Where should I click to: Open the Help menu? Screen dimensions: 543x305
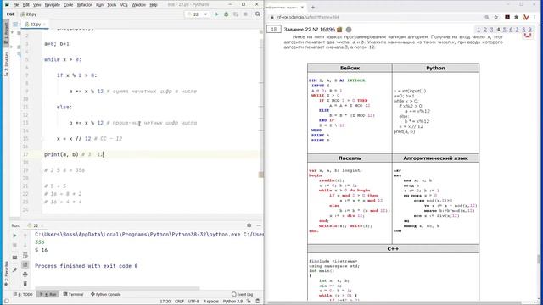point(154,5)
